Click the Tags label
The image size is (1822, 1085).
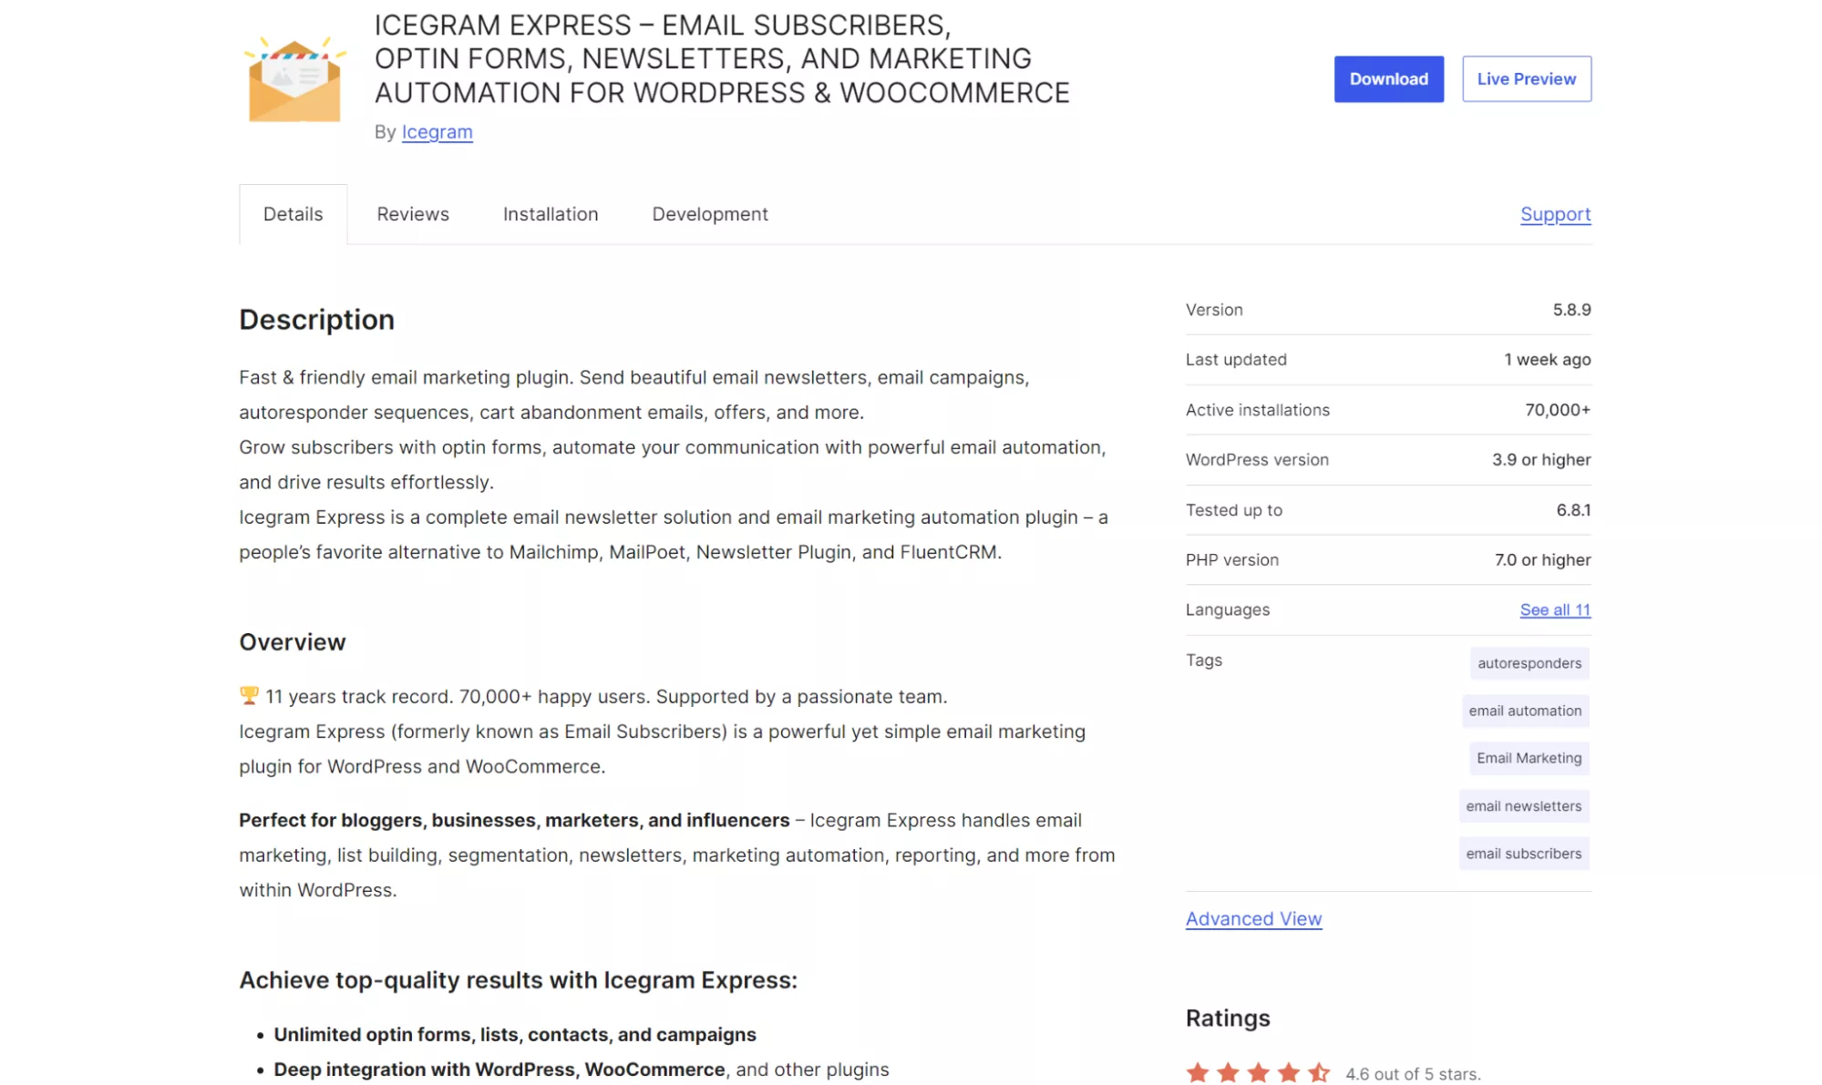(1203, 660)
